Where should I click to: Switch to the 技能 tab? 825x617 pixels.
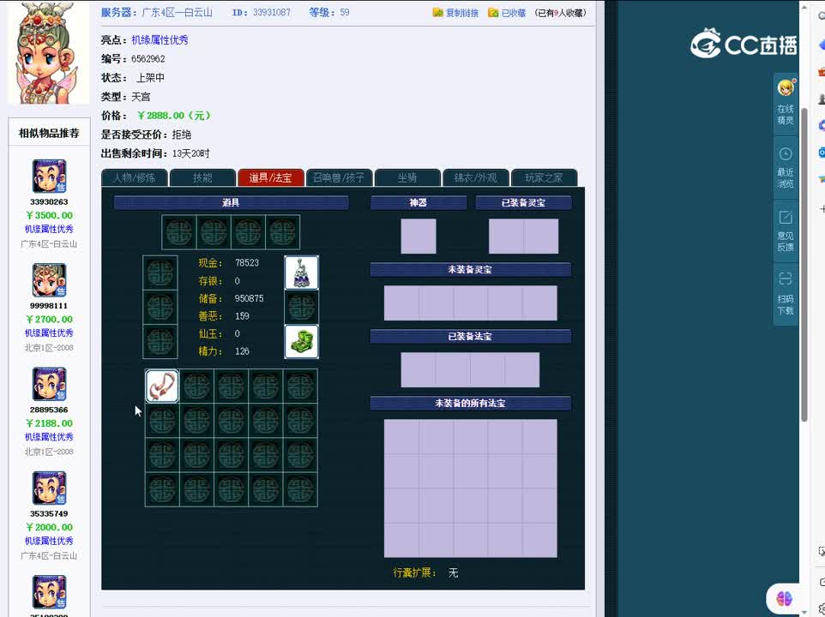[x=202, y=177]
